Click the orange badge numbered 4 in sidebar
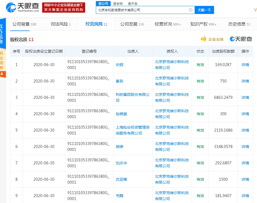 (x=2, y=74)
